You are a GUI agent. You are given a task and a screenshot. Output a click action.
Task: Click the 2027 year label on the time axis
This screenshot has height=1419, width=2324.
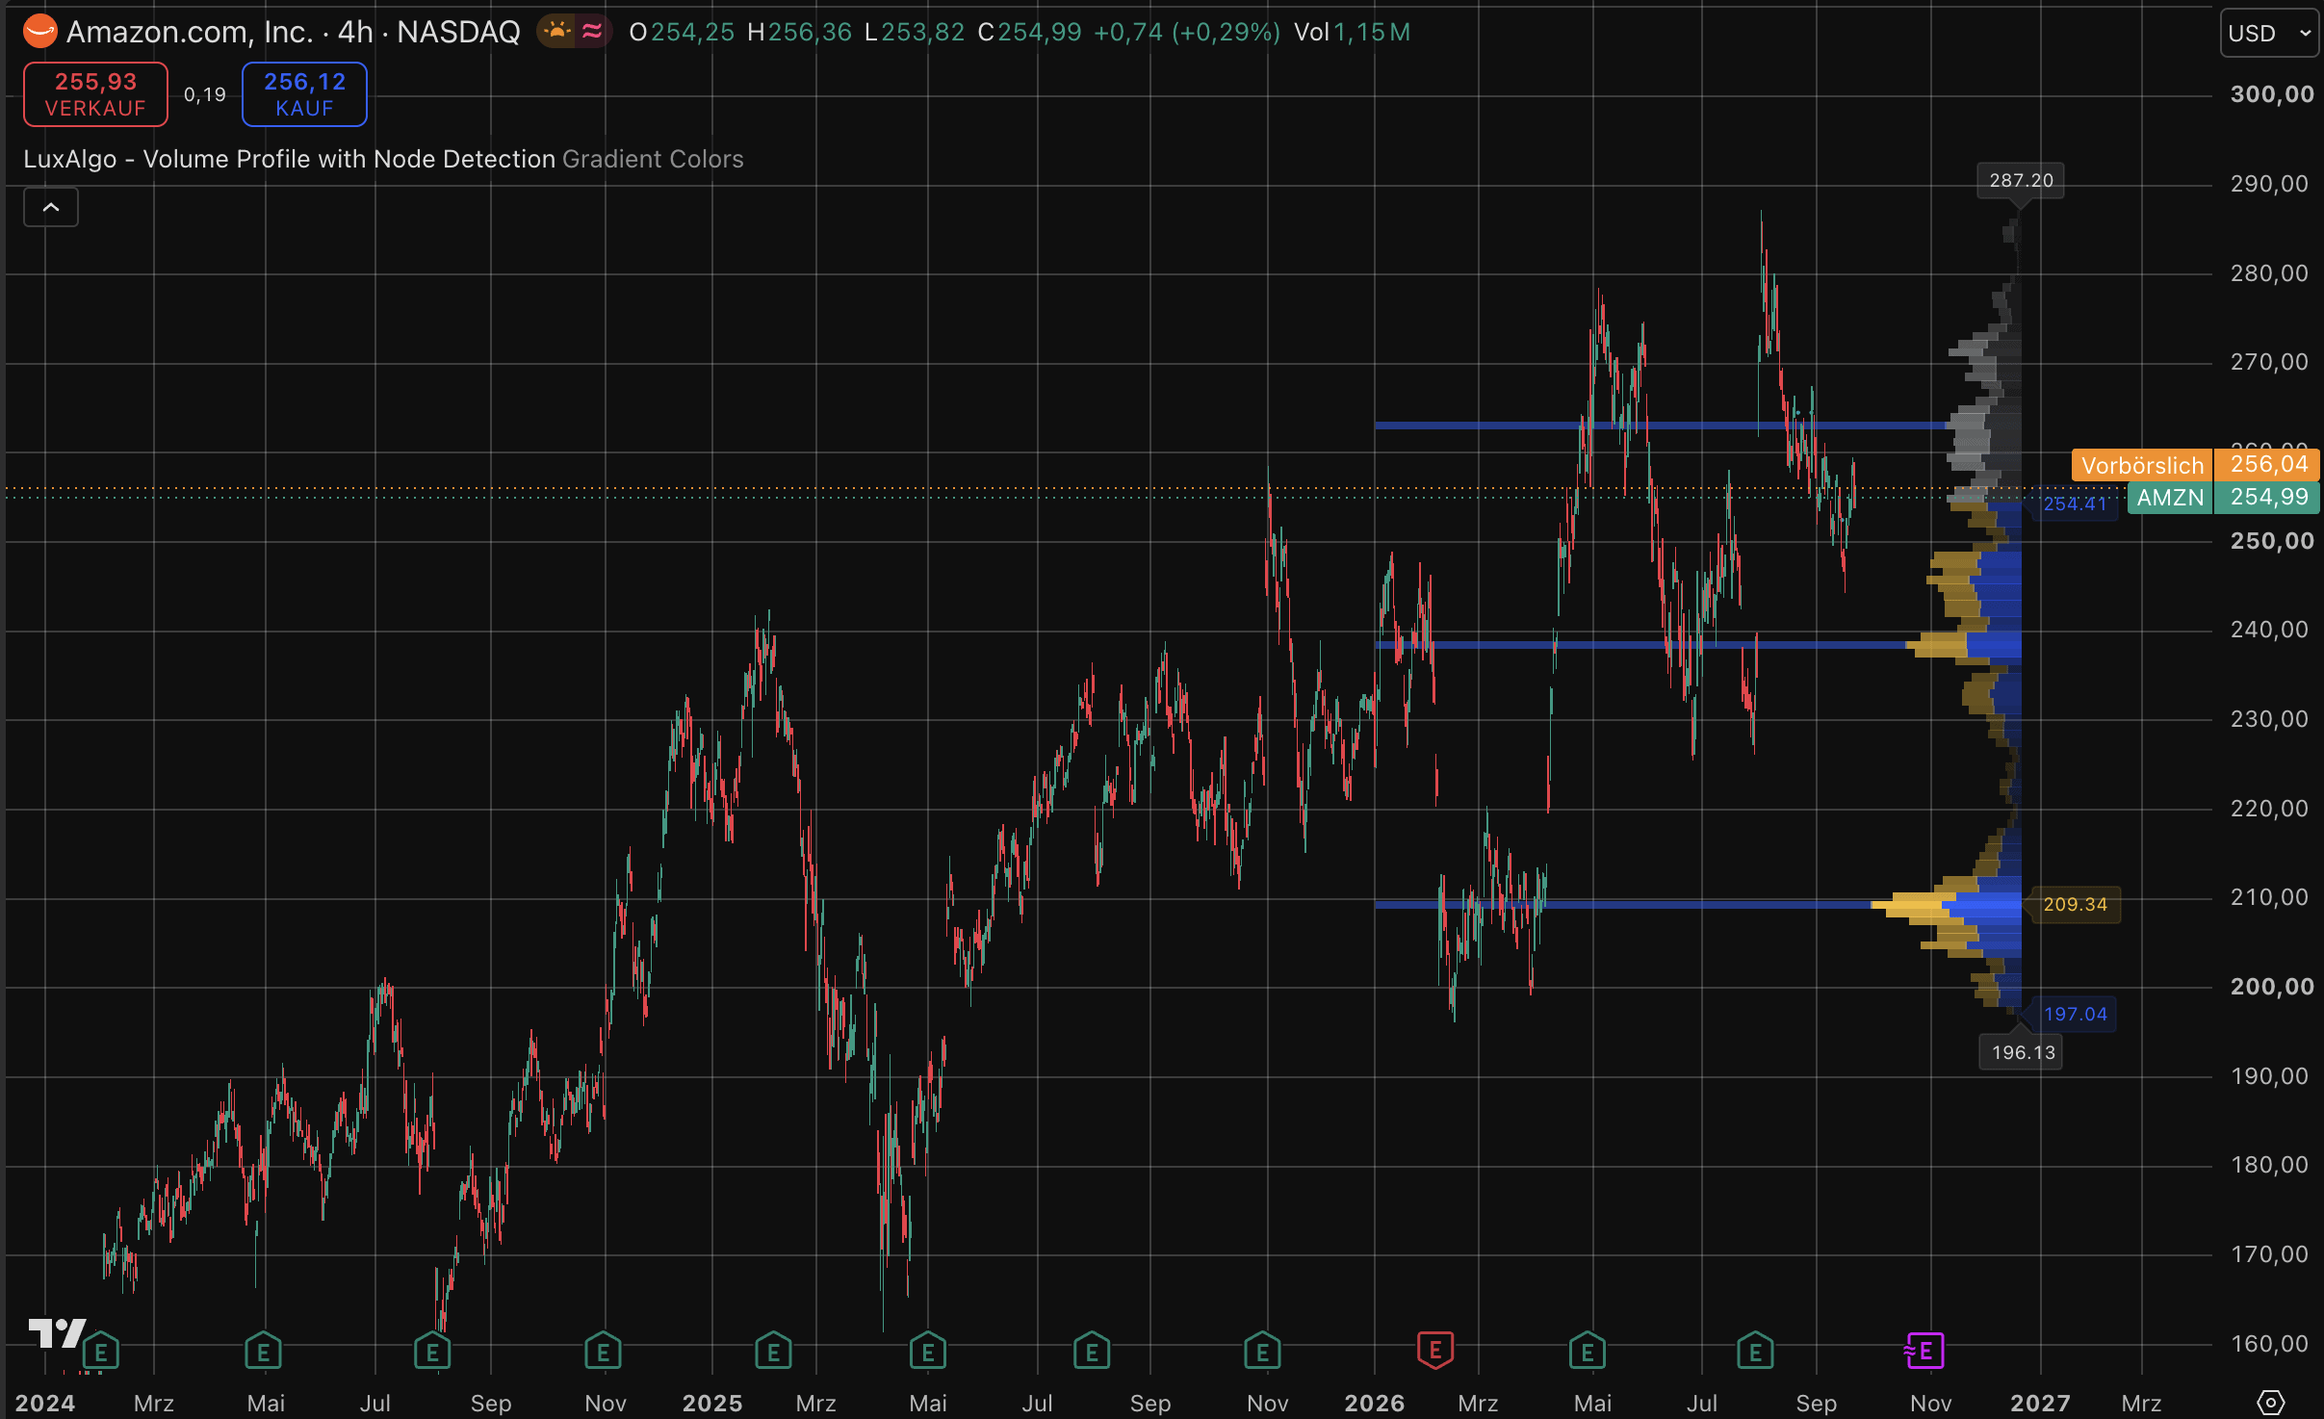click(2041, 1403)
